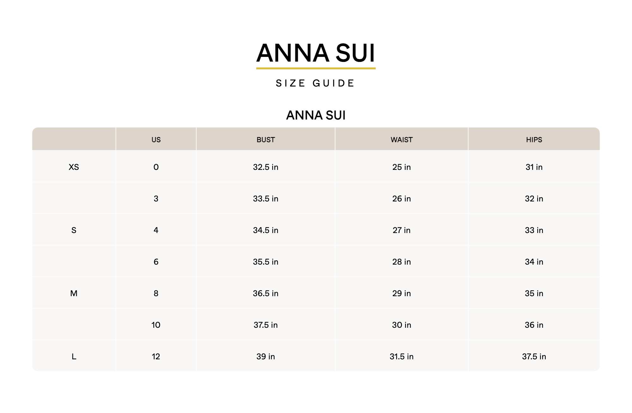Image resolution: width=632 pixels, height=413 pixels.
Task: Click the M size row label
Action: (x=74, y=293)
